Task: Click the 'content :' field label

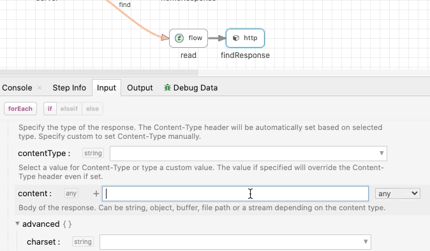Action: pos(35,194)
